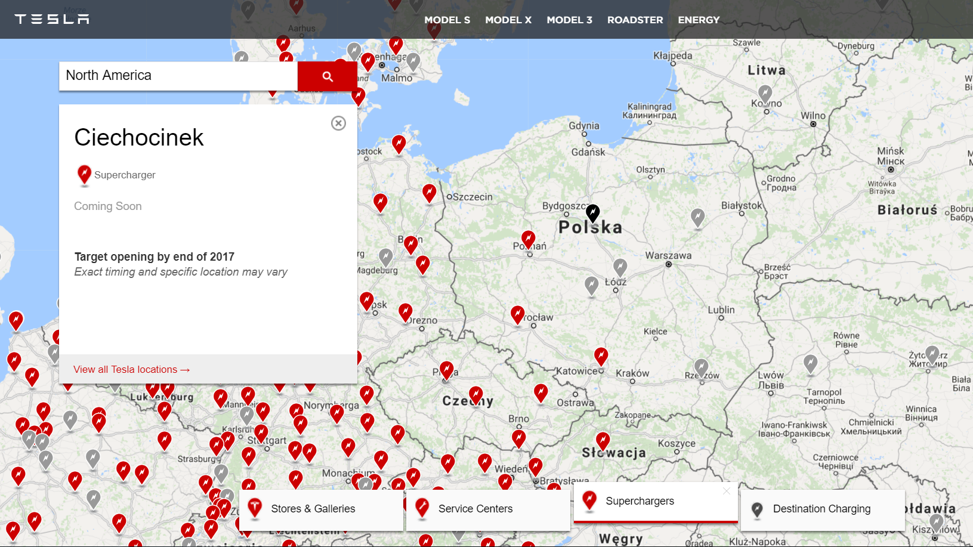Select gray pin near Lwów

tap(810, 364)
